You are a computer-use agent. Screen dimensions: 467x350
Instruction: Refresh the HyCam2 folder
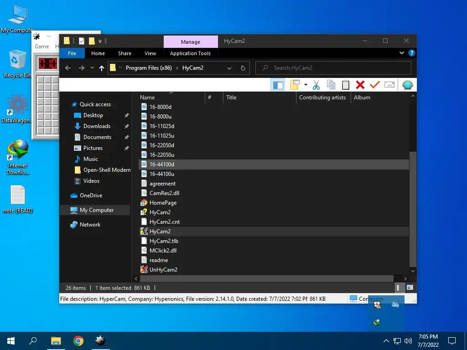coord(243,68)
